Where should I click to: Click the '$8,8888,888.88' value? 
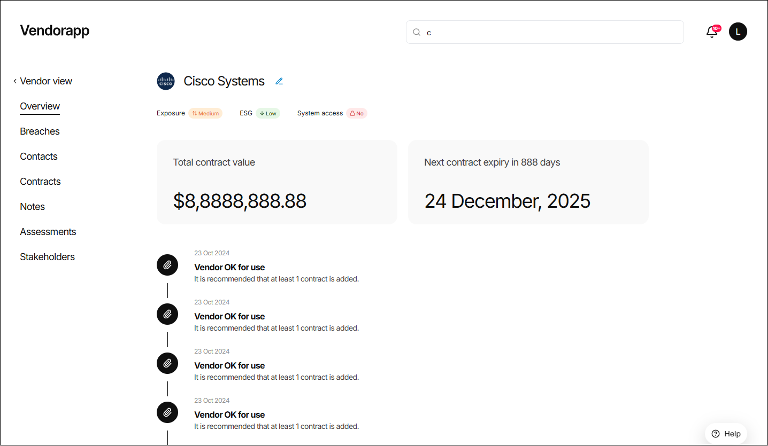tap(240, 201)
